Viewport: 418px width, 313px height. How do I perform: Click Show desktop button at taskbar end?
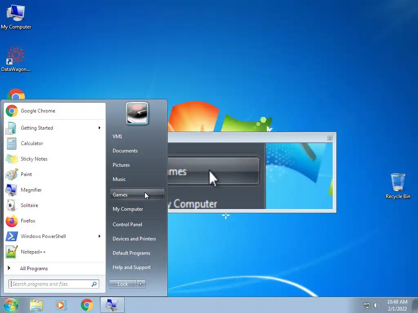coord(415,305)
